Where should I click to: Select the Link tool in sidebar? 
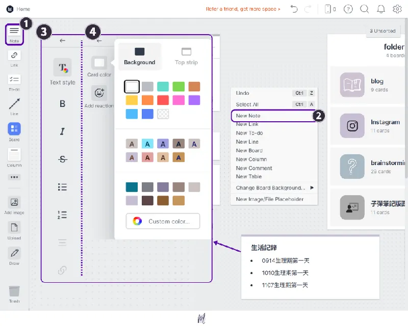tap(14, 59)
